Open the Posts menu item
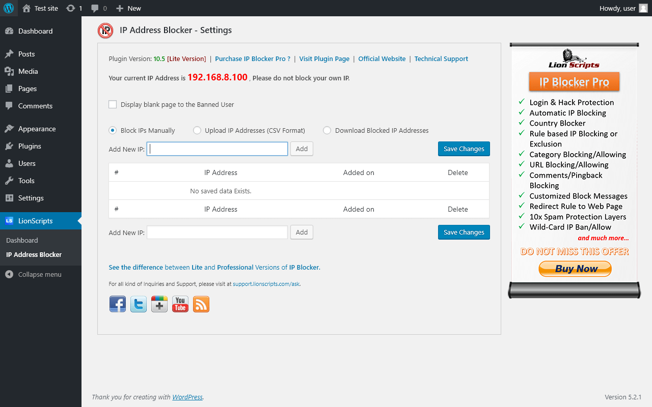Screen dimensions: 652x407 pyautogui.click(x=41, y=54)
